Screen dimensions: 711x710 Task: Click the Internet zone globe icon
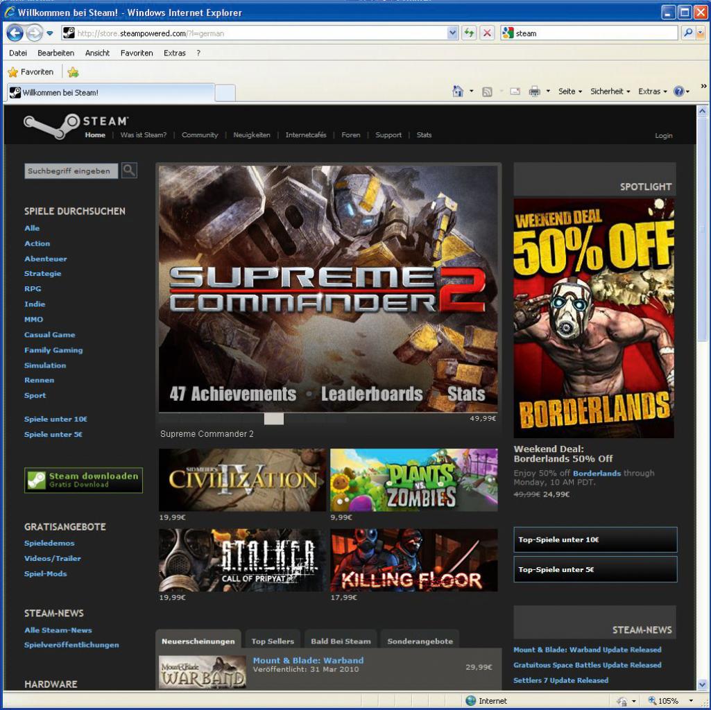point(471,700)
